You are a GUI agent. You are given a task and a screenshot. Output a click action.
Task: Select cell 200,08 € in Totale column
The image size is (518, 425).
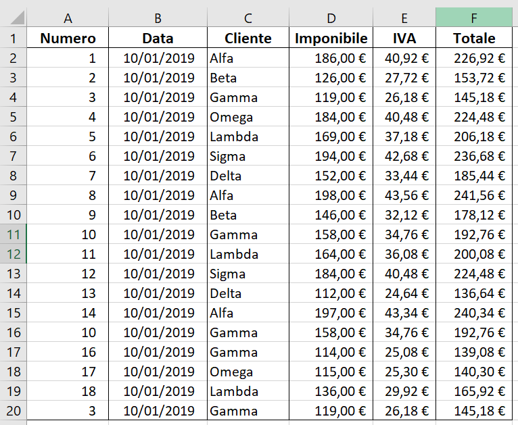tap(474, 254)
